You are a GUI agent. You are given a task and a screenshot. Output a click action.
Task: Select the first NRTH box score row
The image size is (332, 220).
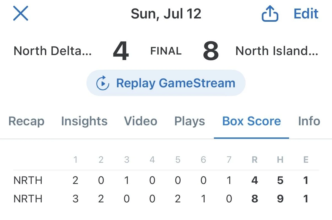tap(166, 181)
